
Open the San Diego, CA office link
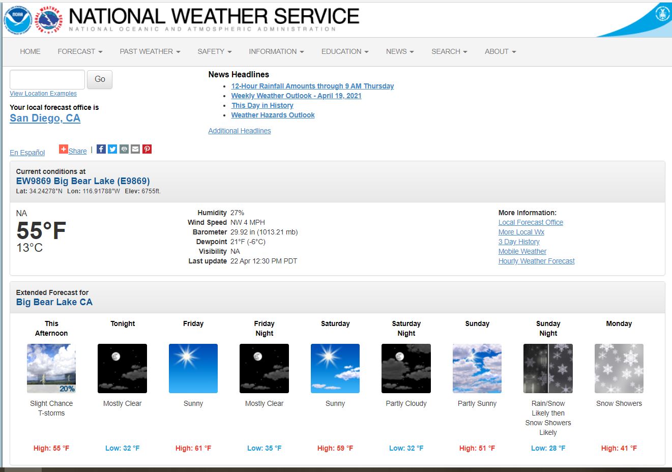click(x=45, y=118)
